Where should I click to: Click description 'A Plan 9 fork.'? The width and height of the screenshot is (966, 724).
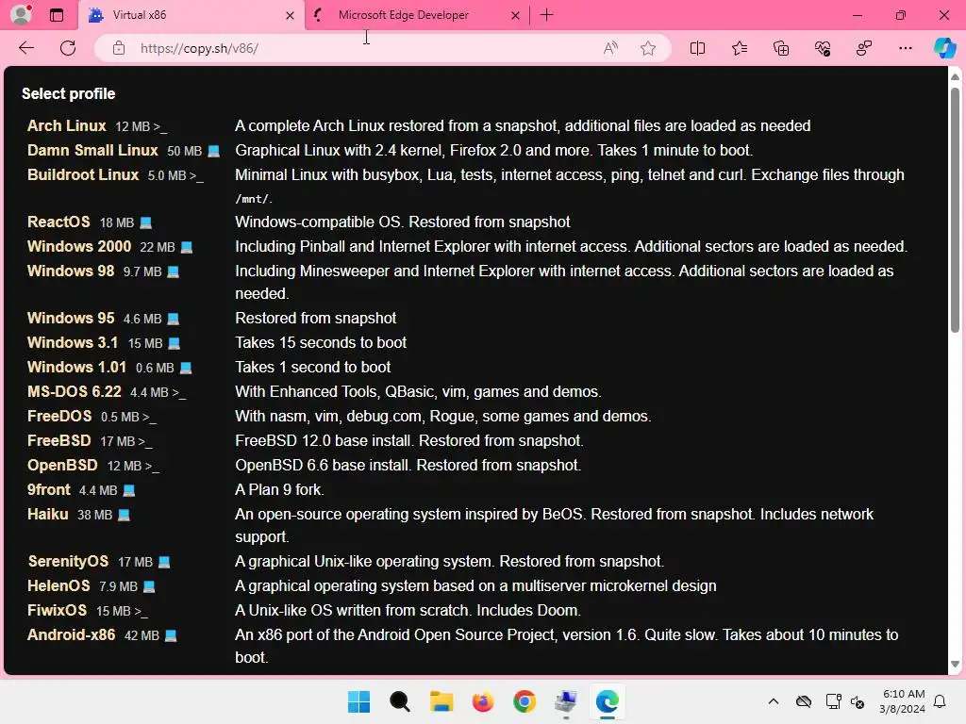click(x=279, y=489)
